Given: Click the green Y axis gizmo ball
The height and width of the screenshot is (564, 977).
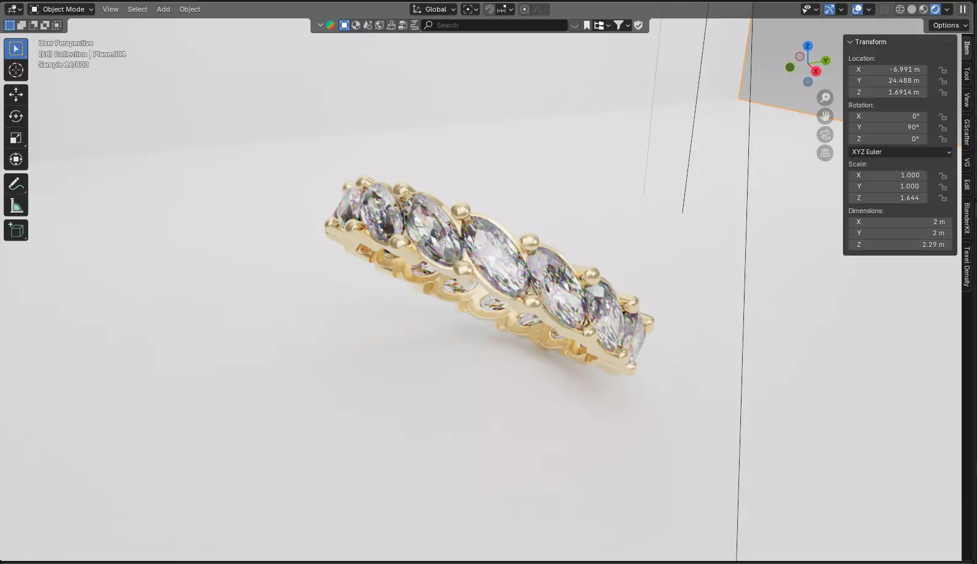Looking at the screenshot, I should [x=826, y=60].
